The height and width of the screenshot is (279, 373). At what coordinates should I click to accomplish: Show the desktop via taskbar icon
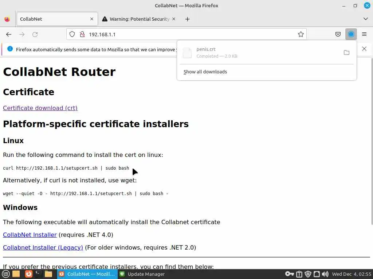click(x=16, y=274)
